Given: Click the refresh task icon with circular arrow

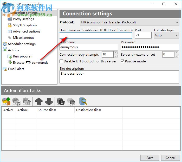Looking at the screenshot, I should (61, 101).
